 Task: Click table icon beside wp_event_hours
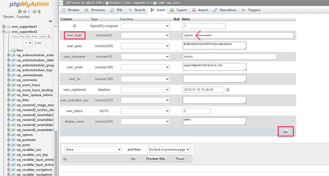14,85
